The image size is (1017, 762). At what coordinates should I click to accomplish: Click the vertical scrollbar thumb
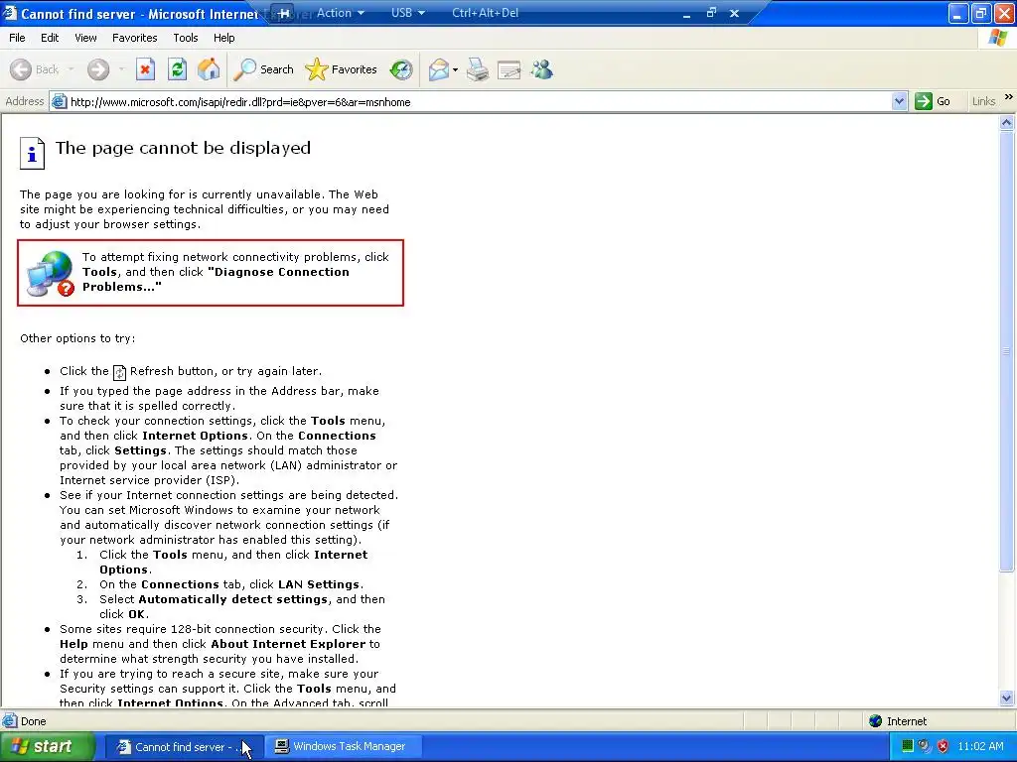coord(1007,351)
